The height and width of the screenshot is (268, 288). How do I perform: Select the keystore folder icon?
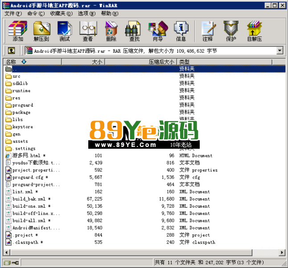(8, 127)
